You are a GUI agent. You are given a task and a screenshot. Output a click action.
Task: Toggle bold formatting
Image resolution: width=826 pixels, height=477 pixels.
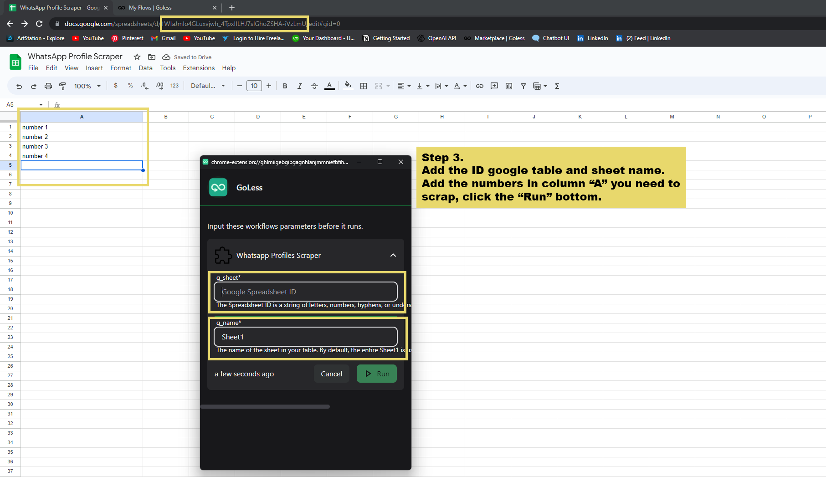[x=285, y=86]
